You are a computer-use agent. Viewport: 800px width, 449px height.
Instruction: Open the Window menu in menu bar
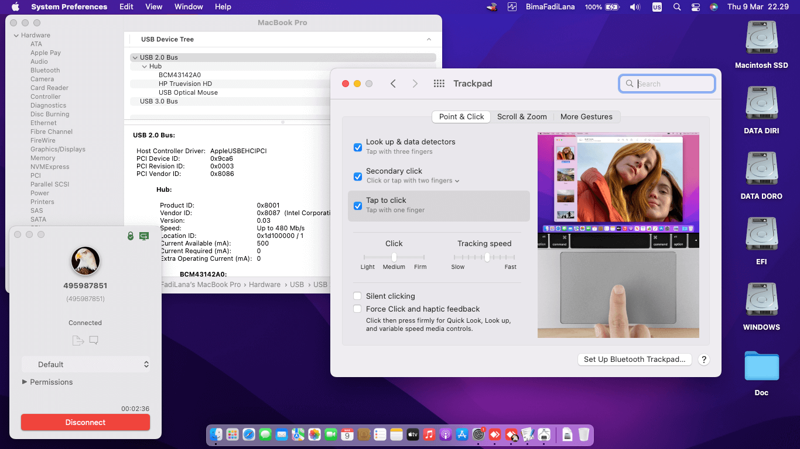[x=189, y=7]
